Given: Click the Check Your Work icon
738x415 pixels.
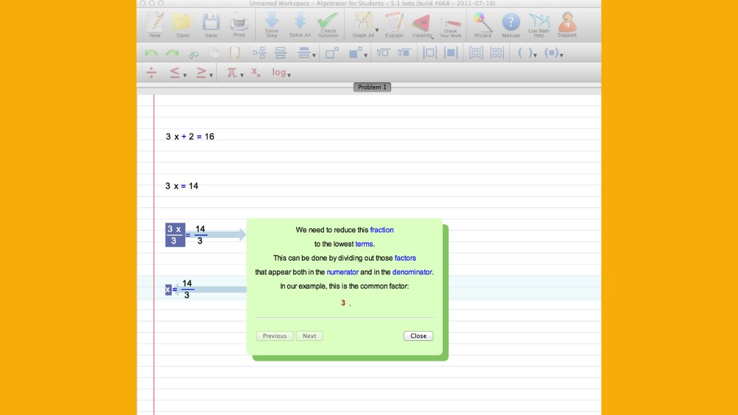Looking at the screenshot, I should [450, 24].
